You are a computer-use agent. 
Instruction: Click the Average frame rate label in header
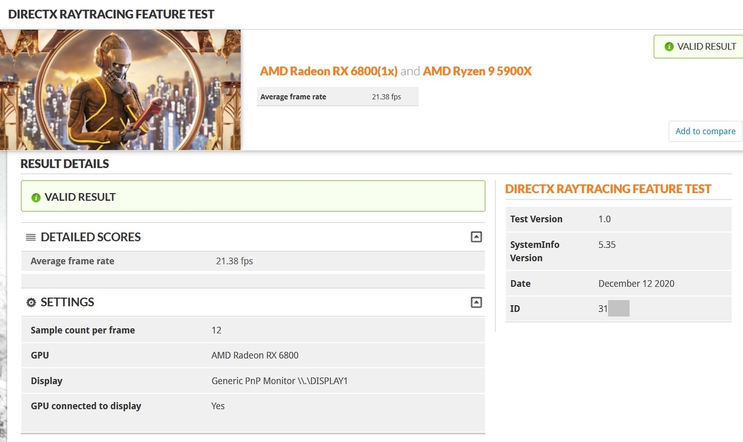click(x=293, y=97)
